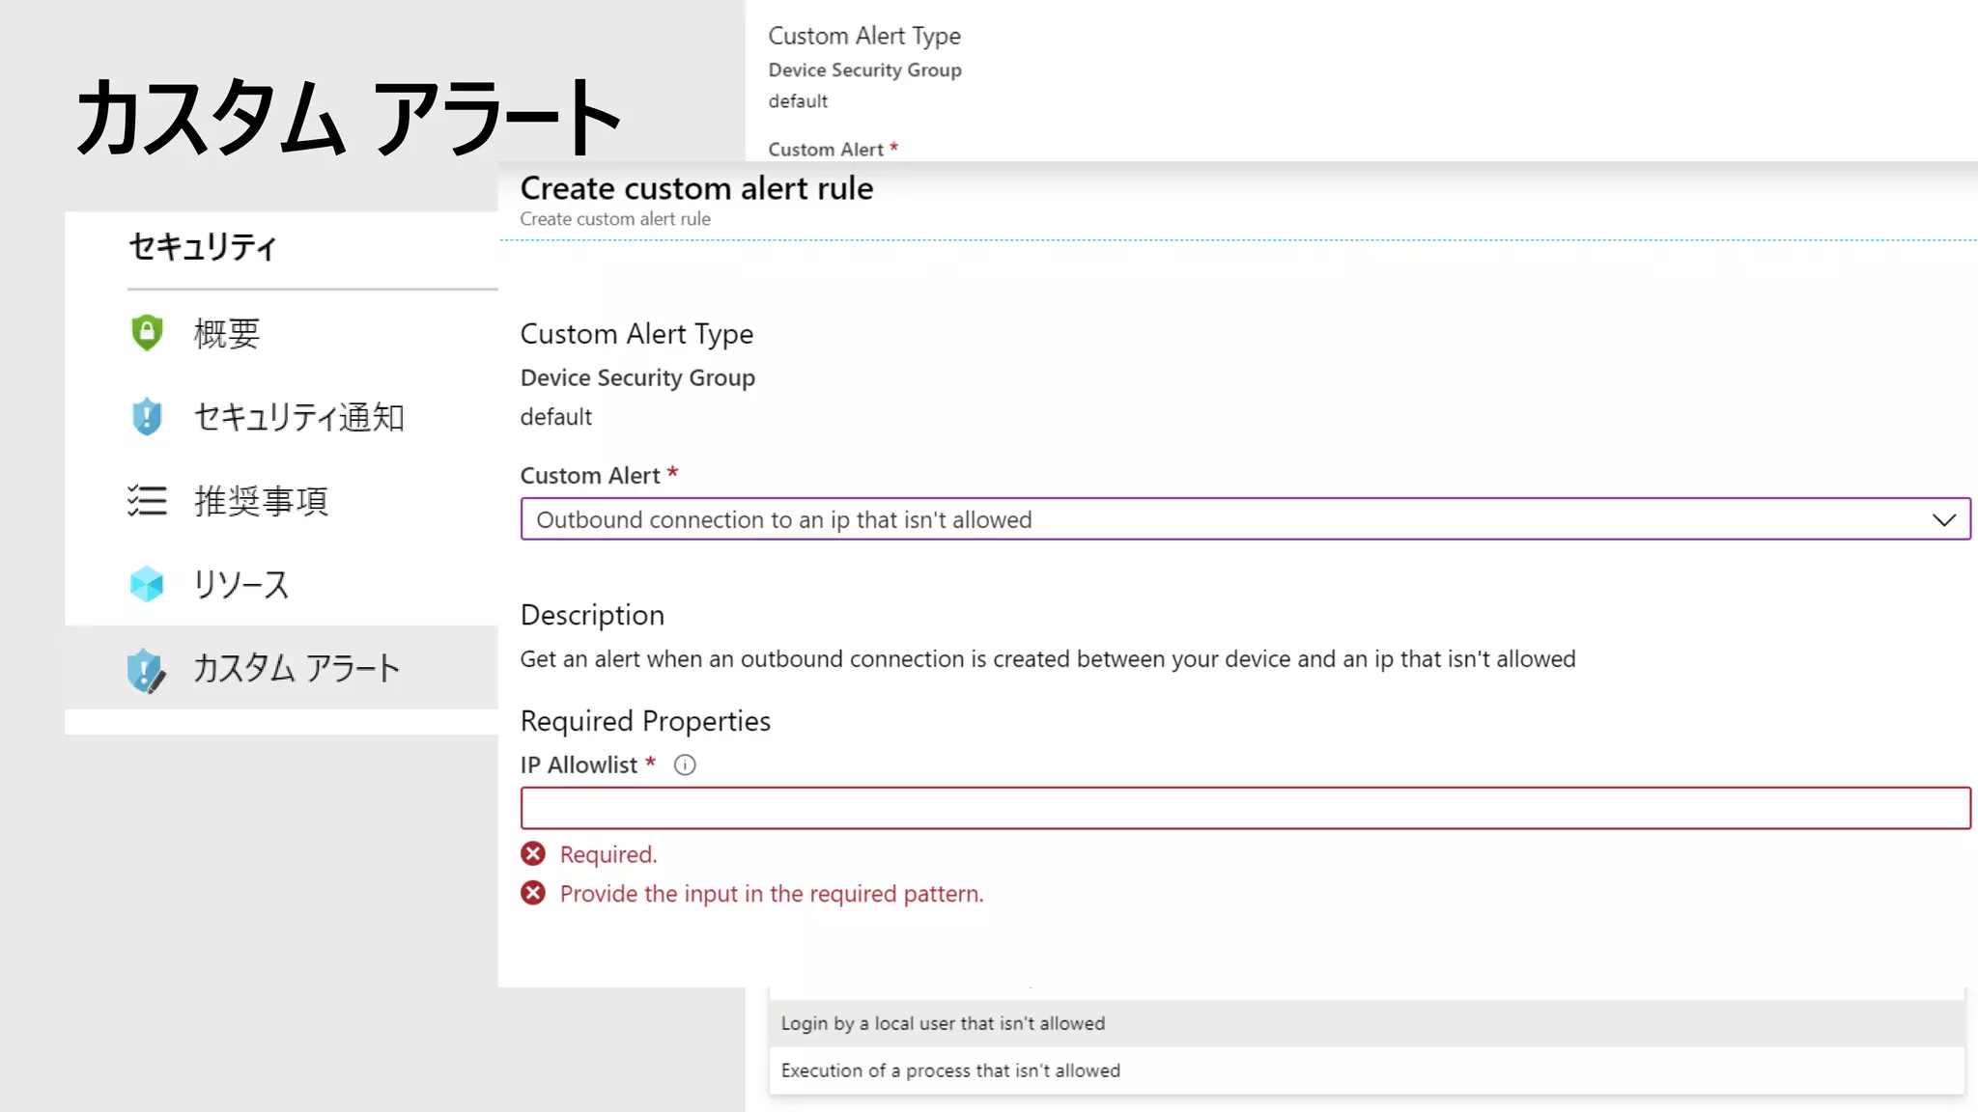The image size is (1978, 1112).
Task: Click the セキュリティ通知 blue shield icon
Action: 147,417
